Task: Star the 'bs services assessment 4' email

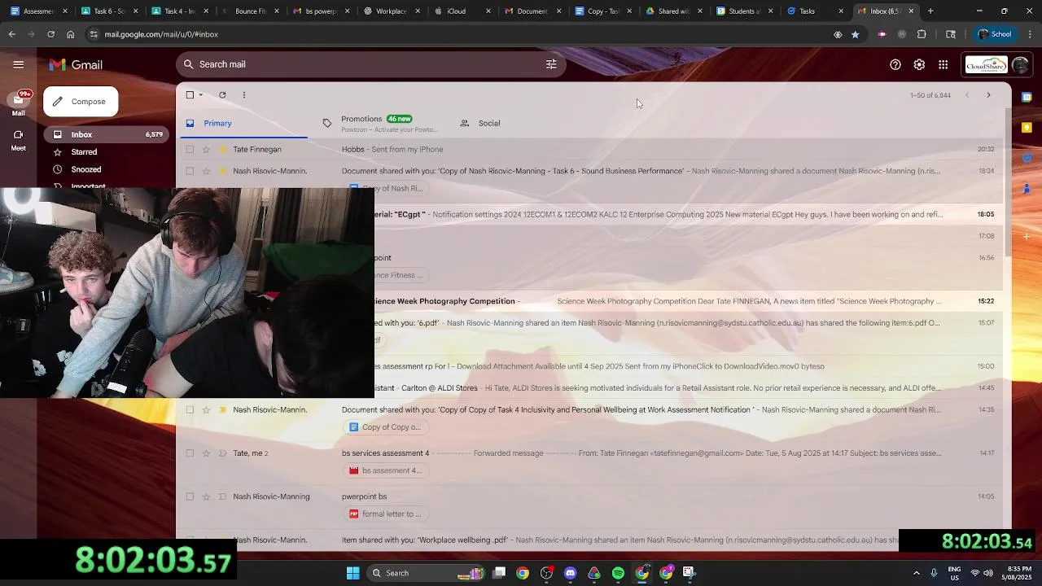Action: click(x=206, y=453)
